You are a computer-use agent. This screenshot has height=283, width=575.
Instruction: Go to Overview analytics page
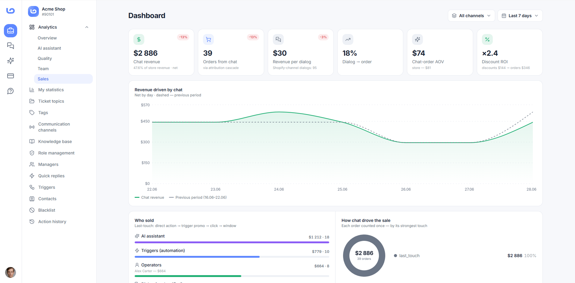click(x=47, y=38)
